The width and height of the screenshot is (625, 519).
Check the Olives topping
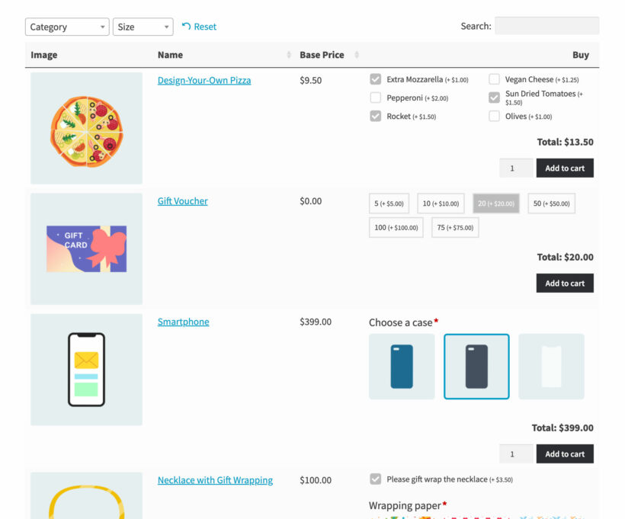tap(495, 116)
